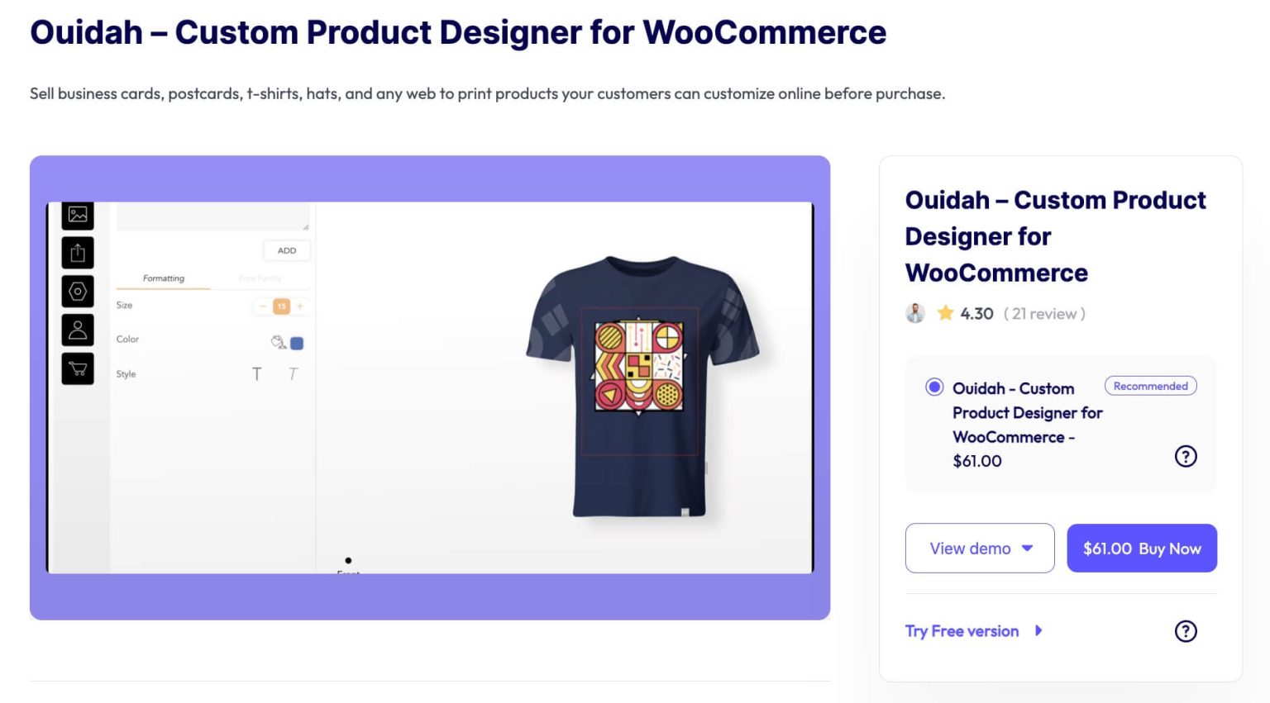Open the settings hexagon icon in the sidebar
This screenshot has height=703, width=1270.
(78, 291)
